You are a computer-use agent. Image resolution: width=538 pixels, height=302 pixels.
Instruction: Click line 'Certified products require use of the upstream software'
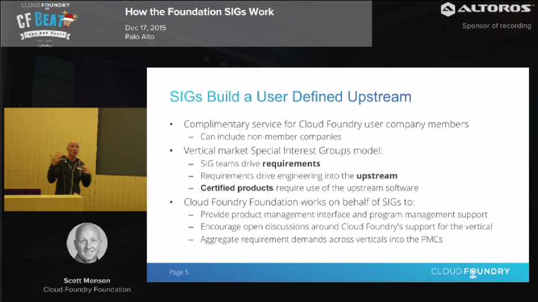[x=309, y=188]
